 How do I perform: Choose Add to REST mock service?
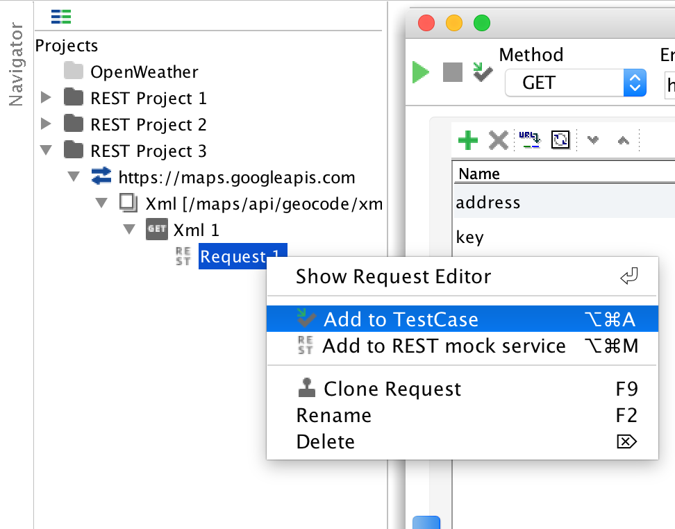tap(462, 346)
